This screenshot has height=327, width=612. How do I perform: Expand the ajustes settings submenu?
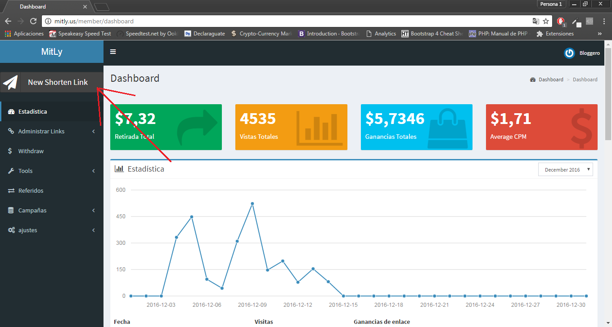(52, 230)
